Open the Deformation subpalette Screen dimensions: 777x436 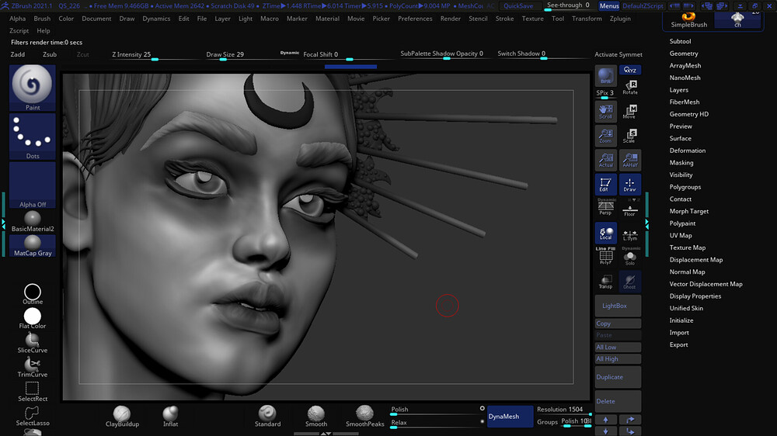(688, 151)
